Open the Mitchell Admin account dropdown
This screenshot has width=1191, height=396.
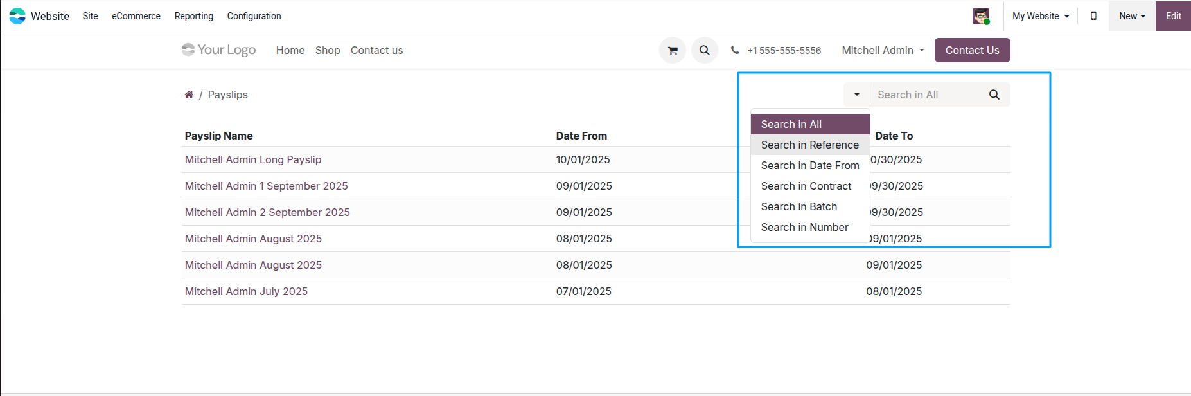(883, 50)
